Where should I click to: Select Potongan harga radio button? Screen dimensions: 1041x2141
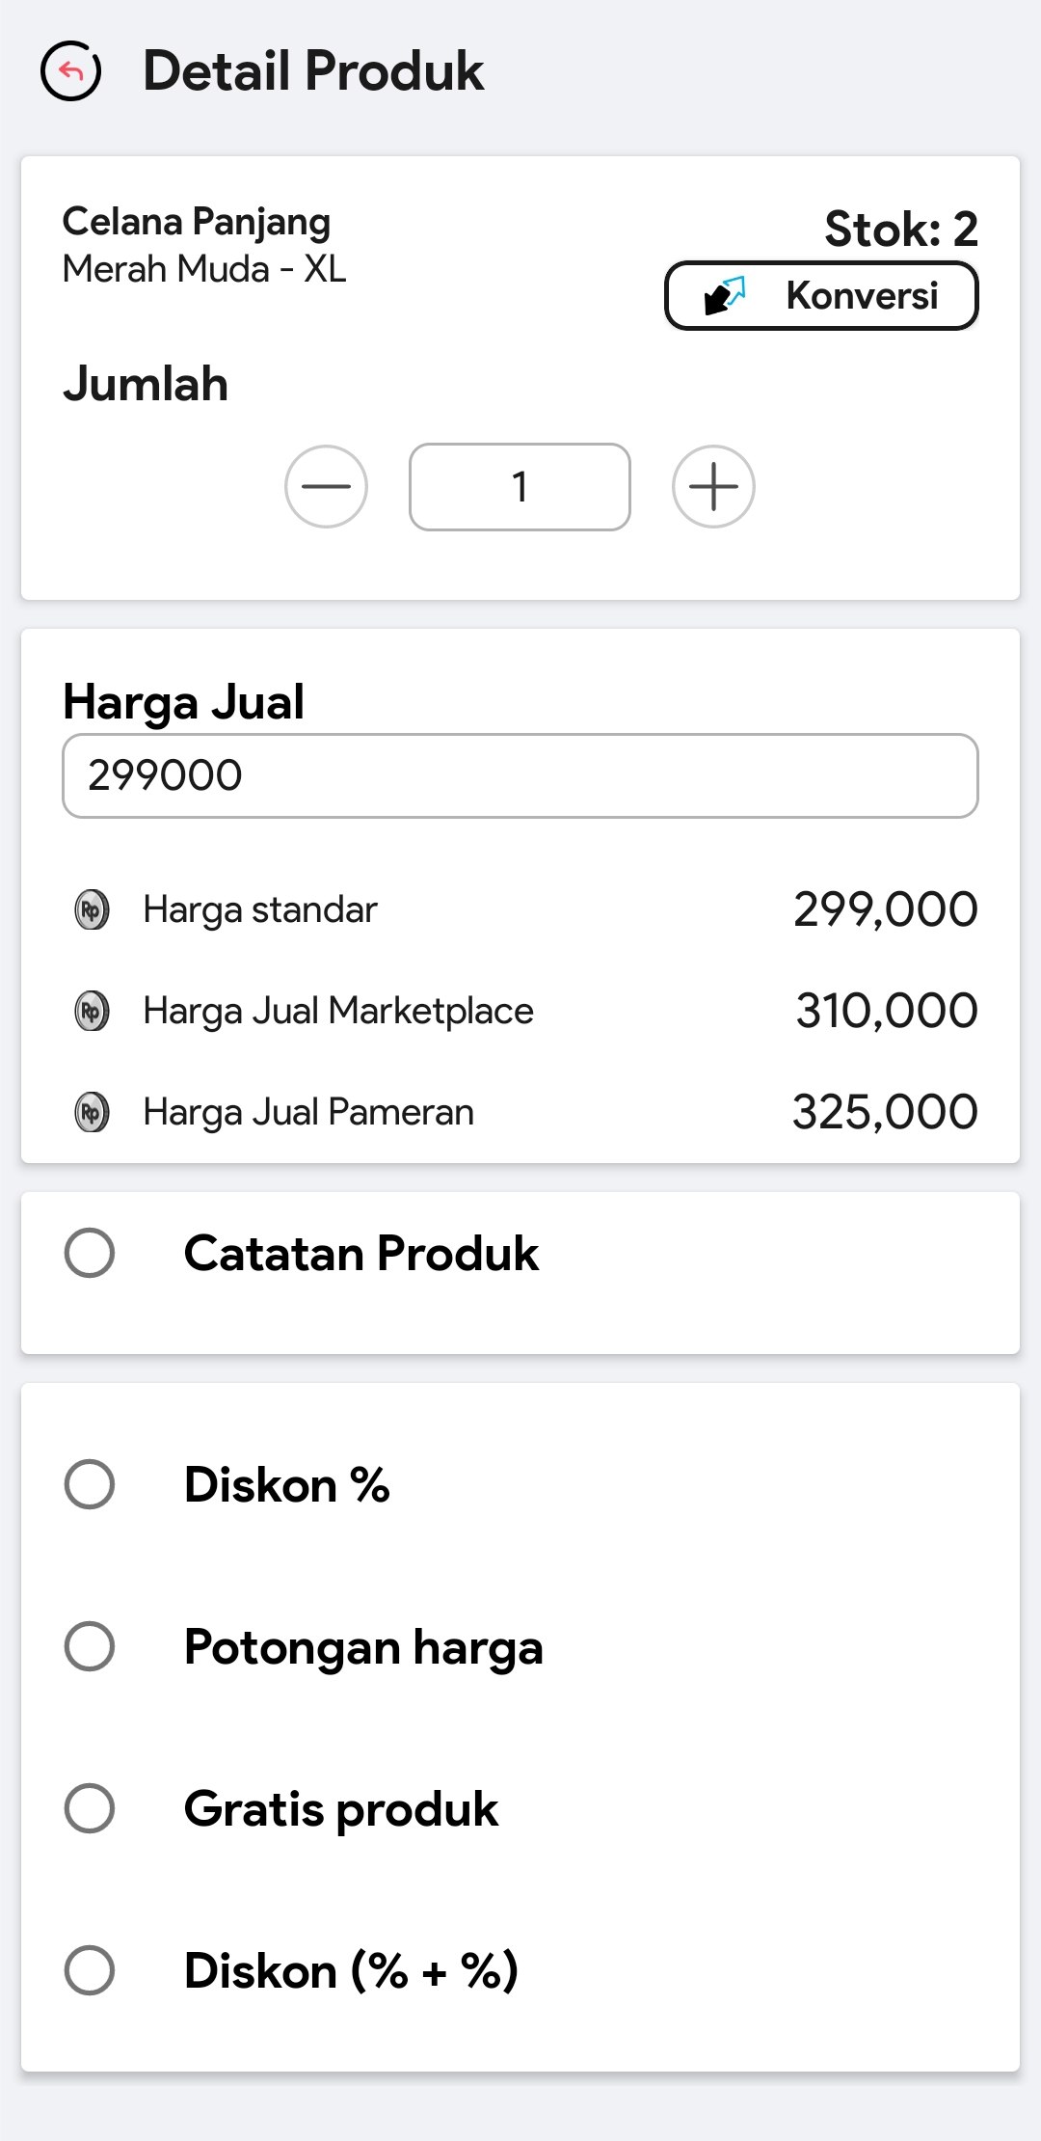[x=90, y=1646]
